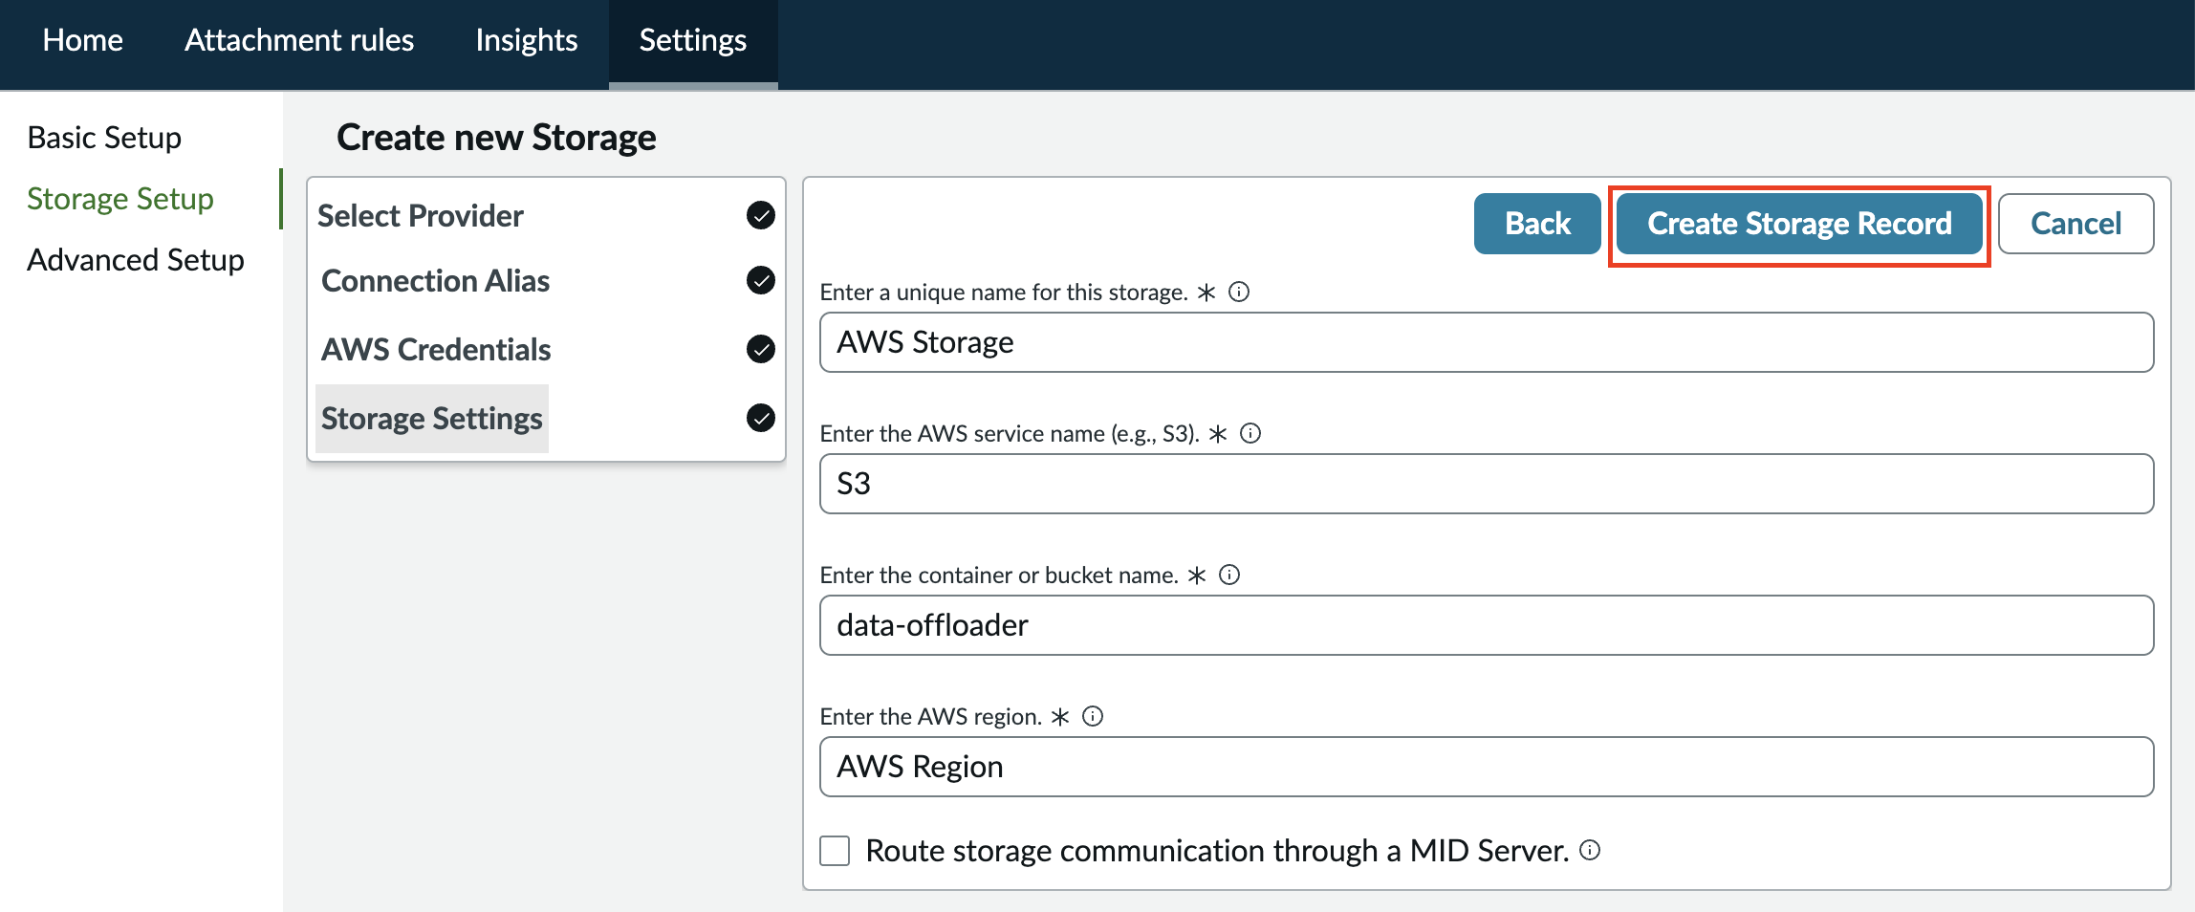Click the info icon beside AWS service name label
The image size is (2195, 912).
(1250, 433)
